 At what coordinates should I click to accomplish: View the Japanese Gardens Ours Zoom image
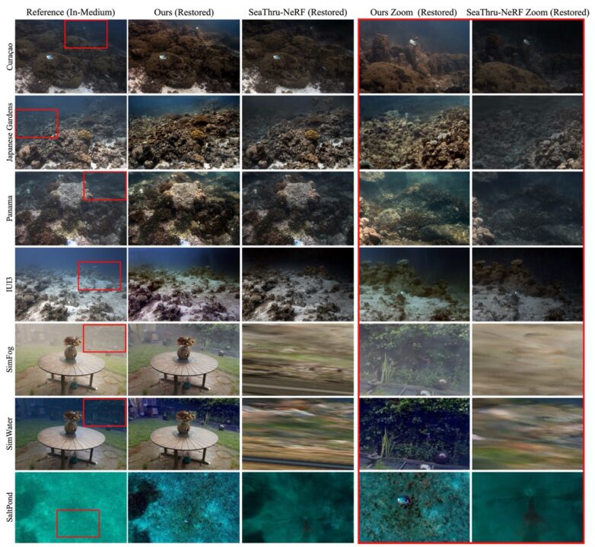coord(415,132)
